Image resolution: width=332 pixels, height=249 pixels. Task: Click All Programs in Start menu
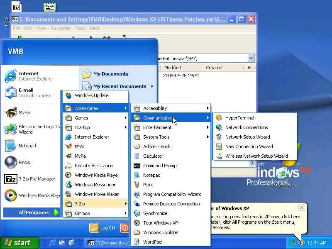32,212
